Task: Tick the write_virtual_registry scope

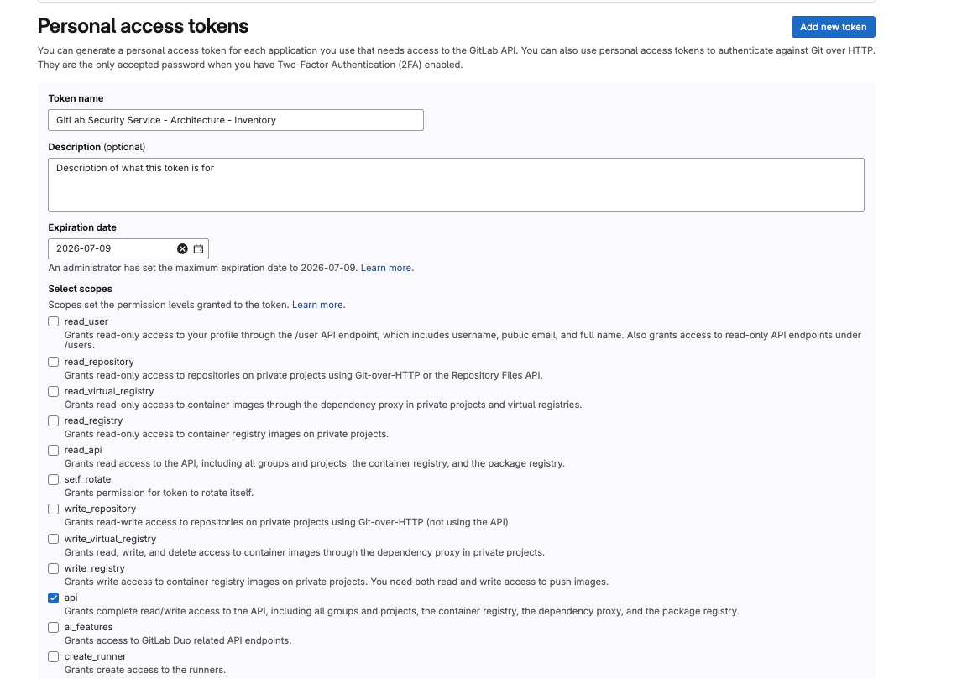Action: coord(54,540)
